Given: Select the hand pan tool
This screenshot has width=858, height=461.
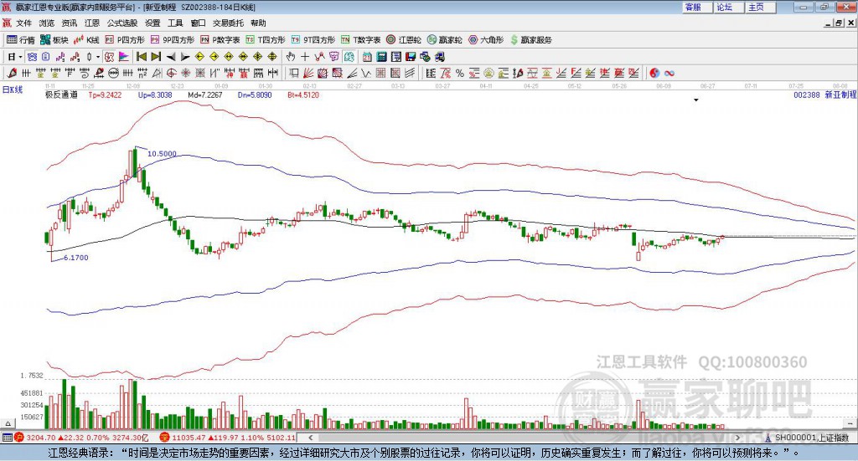Looking at the screenshot, I should pyautogui.click(x=291, y=57).
